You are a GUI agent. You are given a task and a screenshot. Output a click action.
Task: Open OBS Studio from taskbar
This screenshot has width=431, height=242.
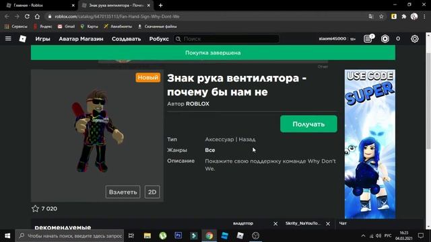256,236
